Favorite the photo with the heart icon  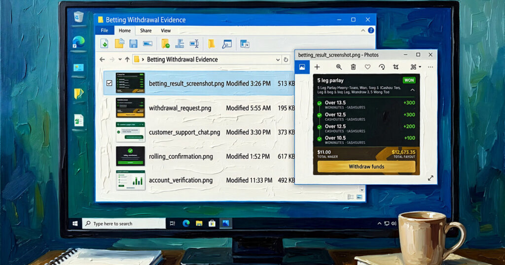click(367, 67)
